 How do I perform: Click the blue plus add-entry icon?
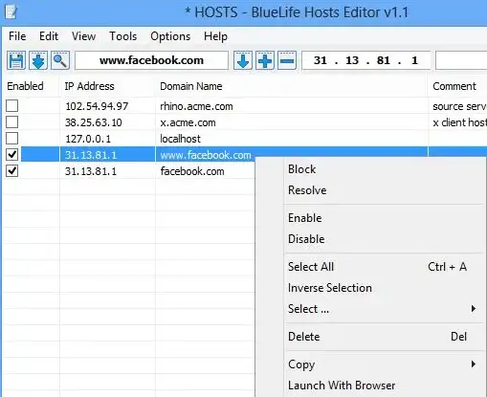(265, 60)
